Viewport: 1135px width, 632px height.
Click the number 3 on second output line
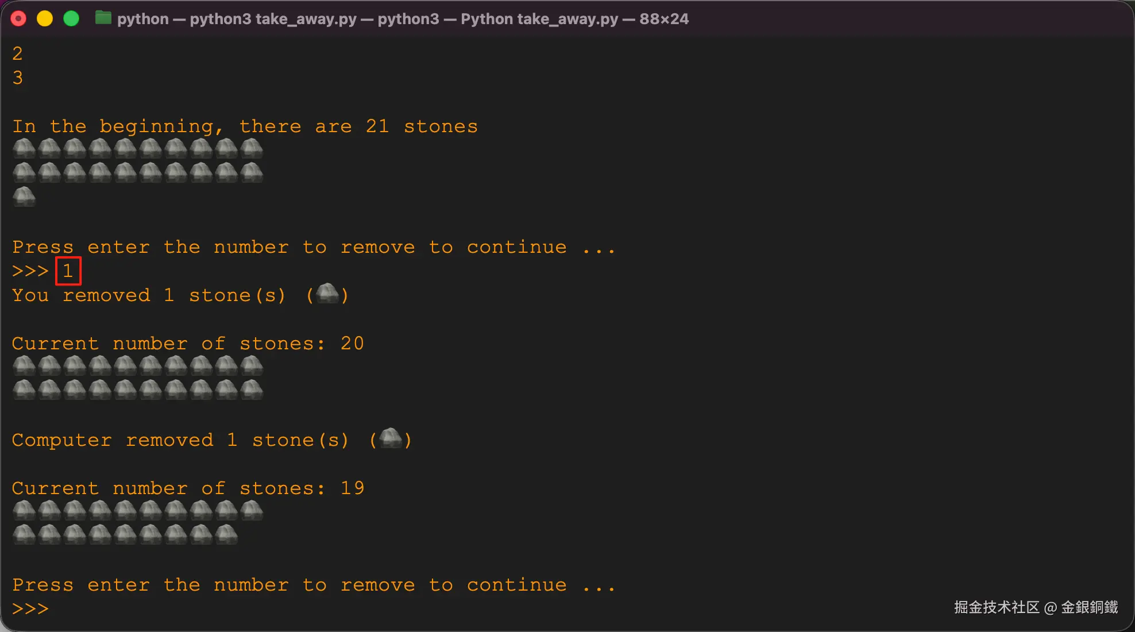pyautogui.click(x=18, y=78)
